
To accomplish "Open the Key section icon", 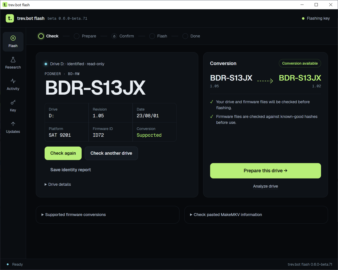I will coord(13,102).
